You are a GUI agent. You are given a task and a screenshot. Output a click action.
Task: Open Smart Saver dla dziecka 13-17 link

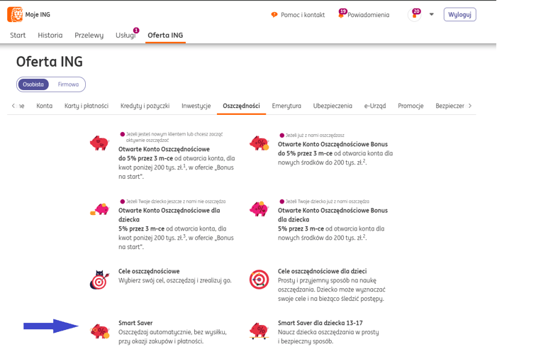click(320, 323)
